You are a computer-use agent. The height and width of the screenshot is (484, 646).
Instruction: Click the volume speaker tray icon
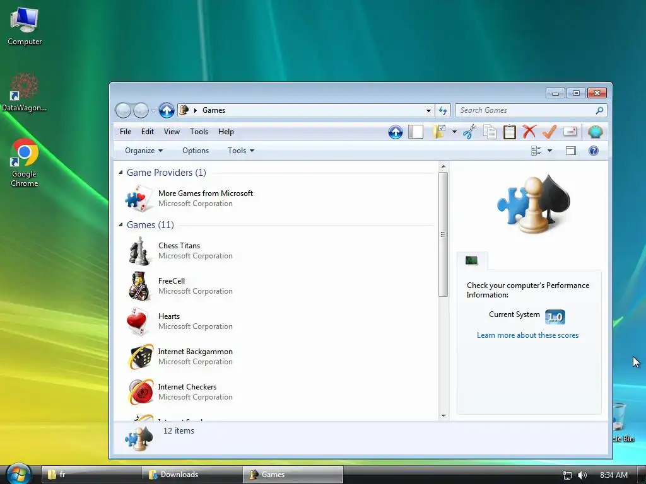click(x=582, y=475)
